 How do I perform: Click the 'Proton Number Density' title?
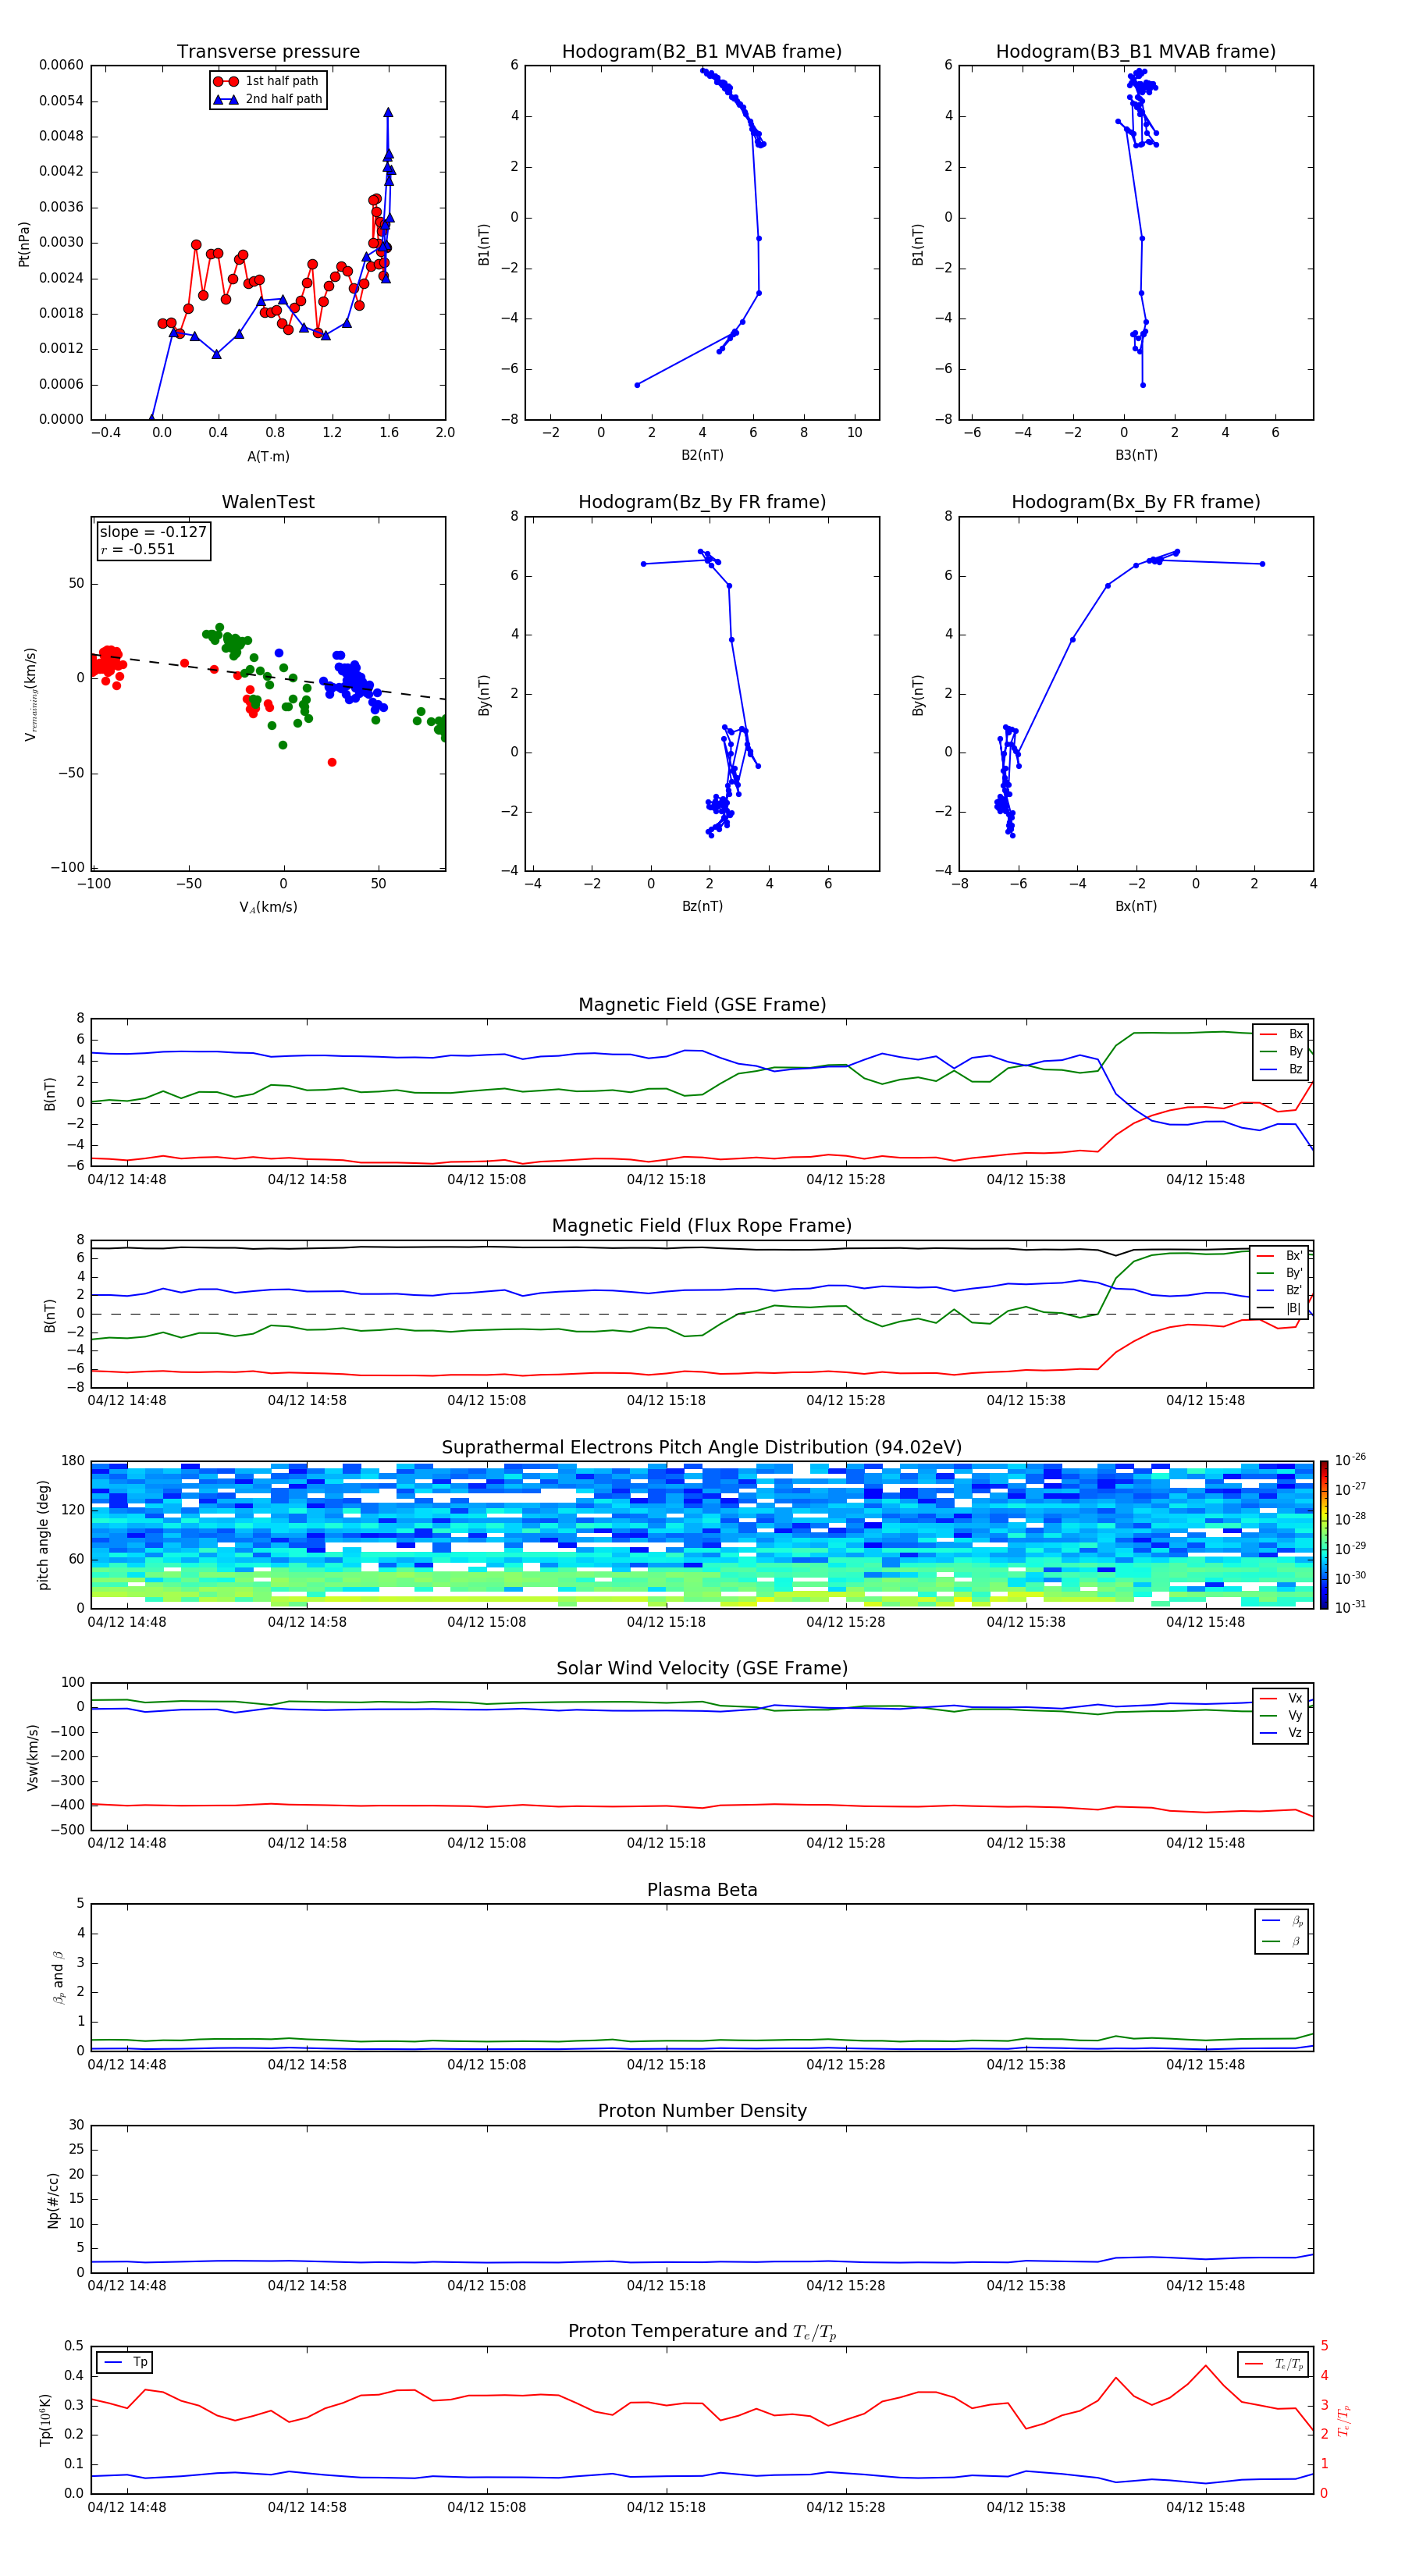[x=701, y=2111]
